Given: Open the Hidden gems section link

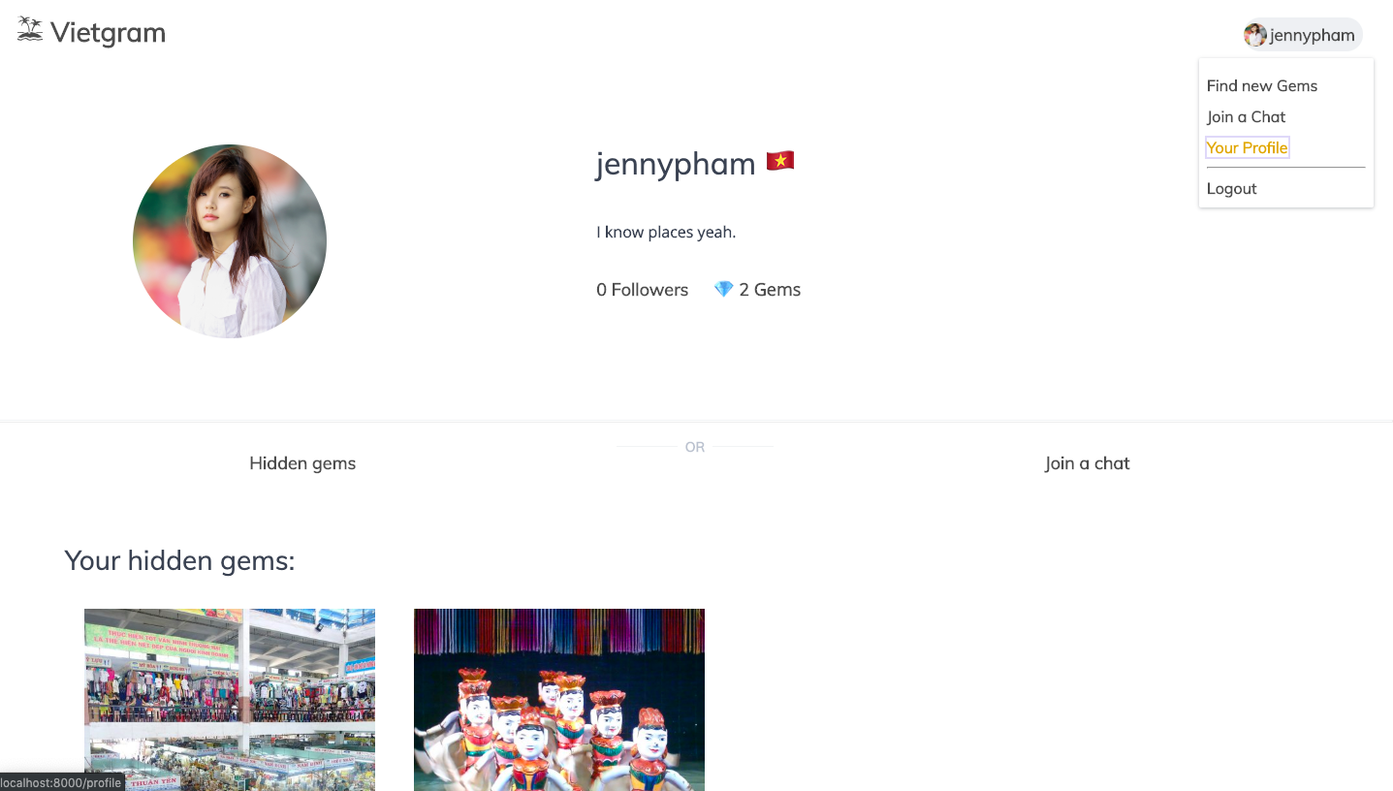Looking at the screenshot, I should pyautogui.click(x=302, y=463).
